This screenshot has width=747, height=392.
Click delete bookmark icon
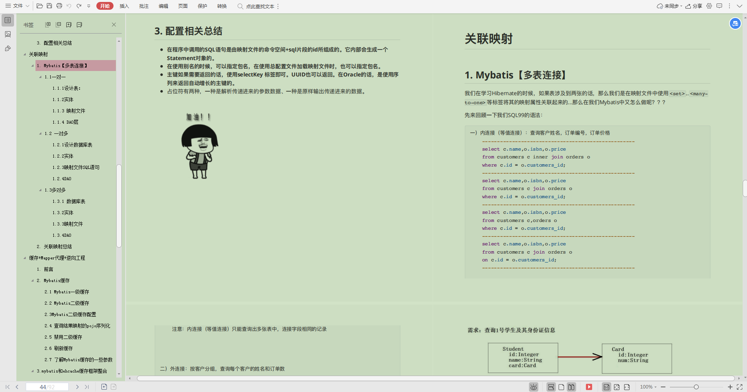(x=79, y=25)
